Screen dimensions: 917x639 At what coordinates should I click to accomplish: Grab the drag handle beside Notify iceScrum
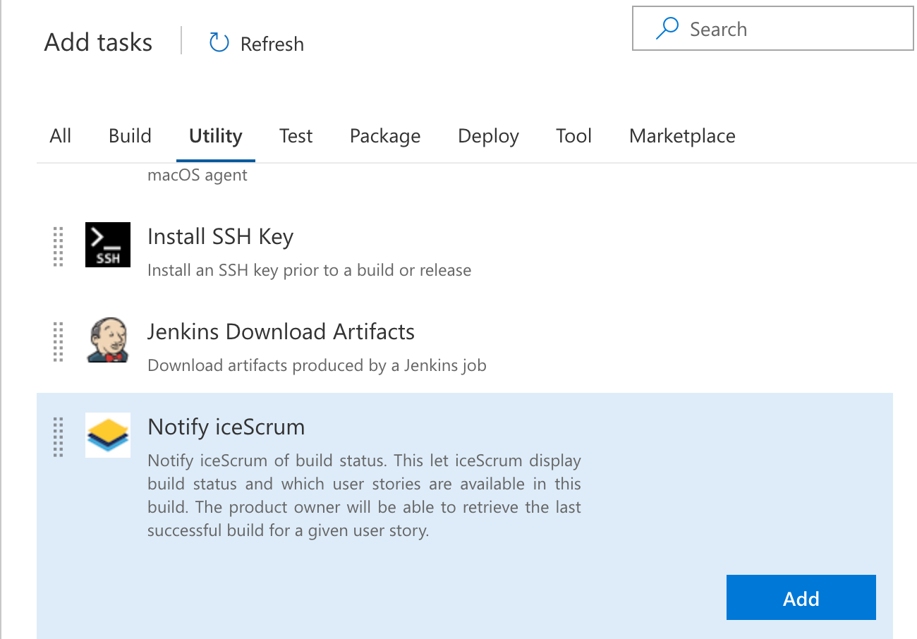[x=59, y=437]
